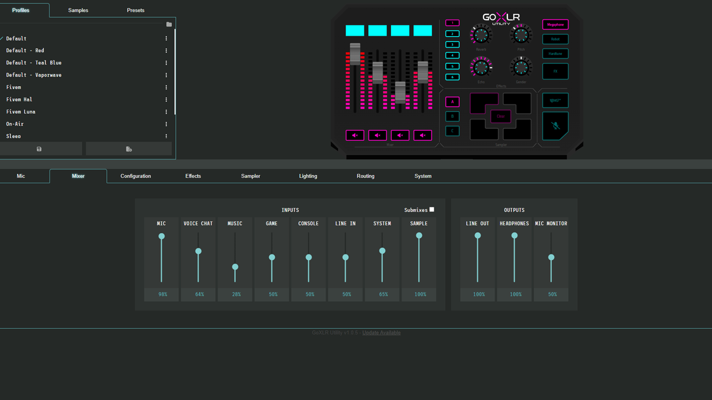Toggle the Megaphone effect button

coord(555,24)
